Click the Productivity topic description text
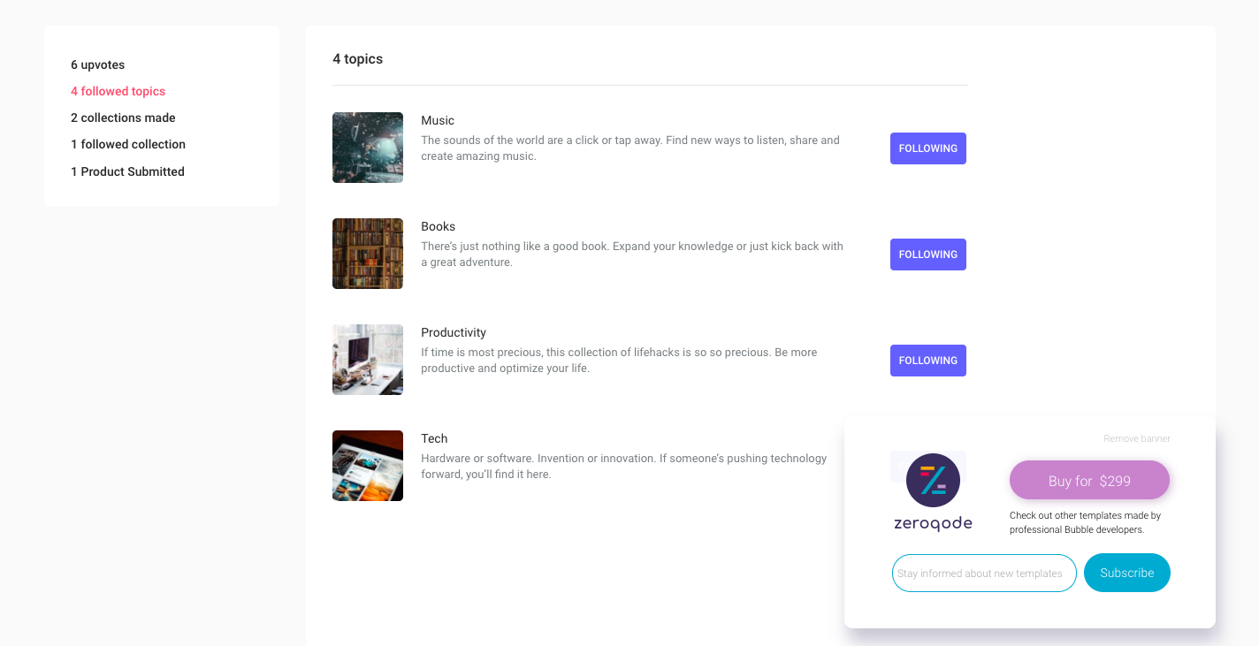Viewport: 1259px width, 646px height. 619,361
